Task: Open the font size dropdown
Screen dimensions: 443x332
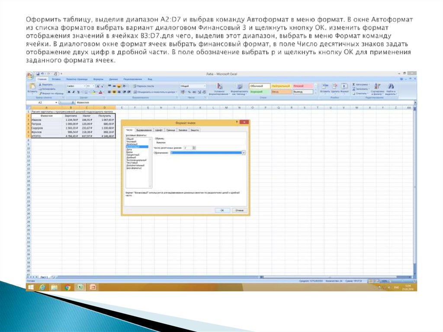Action: click(x=93, y=86)
